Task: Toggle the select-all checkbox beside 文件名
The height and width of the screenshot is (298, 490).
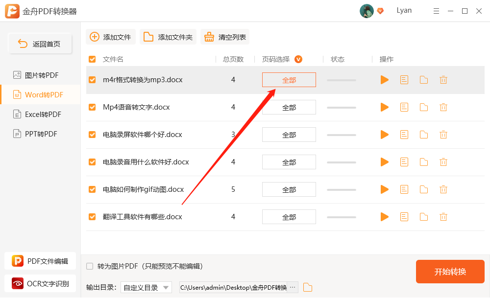Action: pos(92,59)
